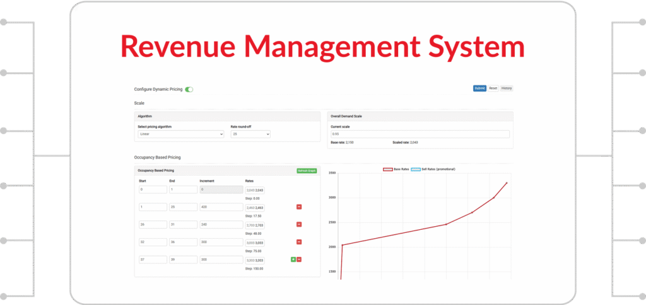This screenshot has width=646, height=305.
Task: Click End field containing 31
Action: tap(184, 225)
